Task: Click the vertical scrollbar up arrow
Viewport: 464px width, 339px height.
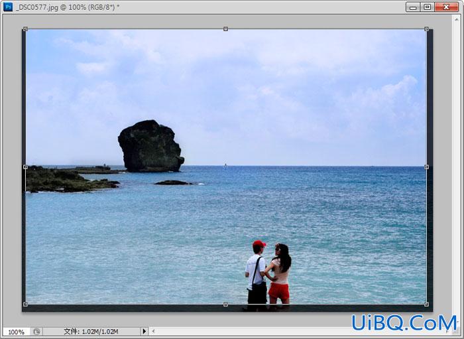Action: [x=456, y=19]
